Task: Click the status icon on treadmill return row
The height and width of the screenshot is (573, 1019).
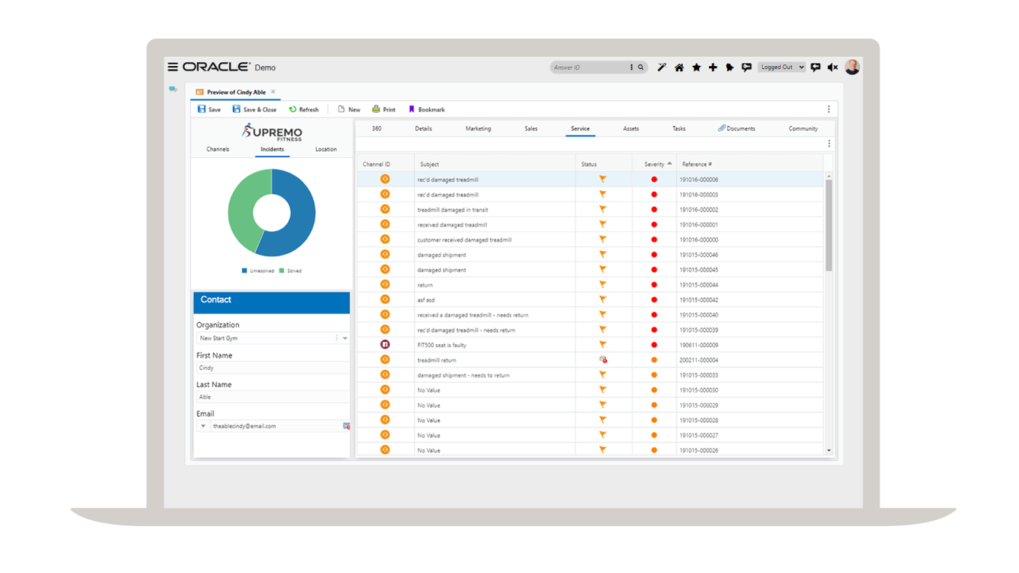Action: pos(604,360)
